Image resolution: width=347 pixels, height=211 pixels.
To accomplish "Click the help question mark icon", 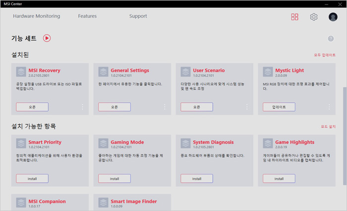I will click(x=331, y=39).
